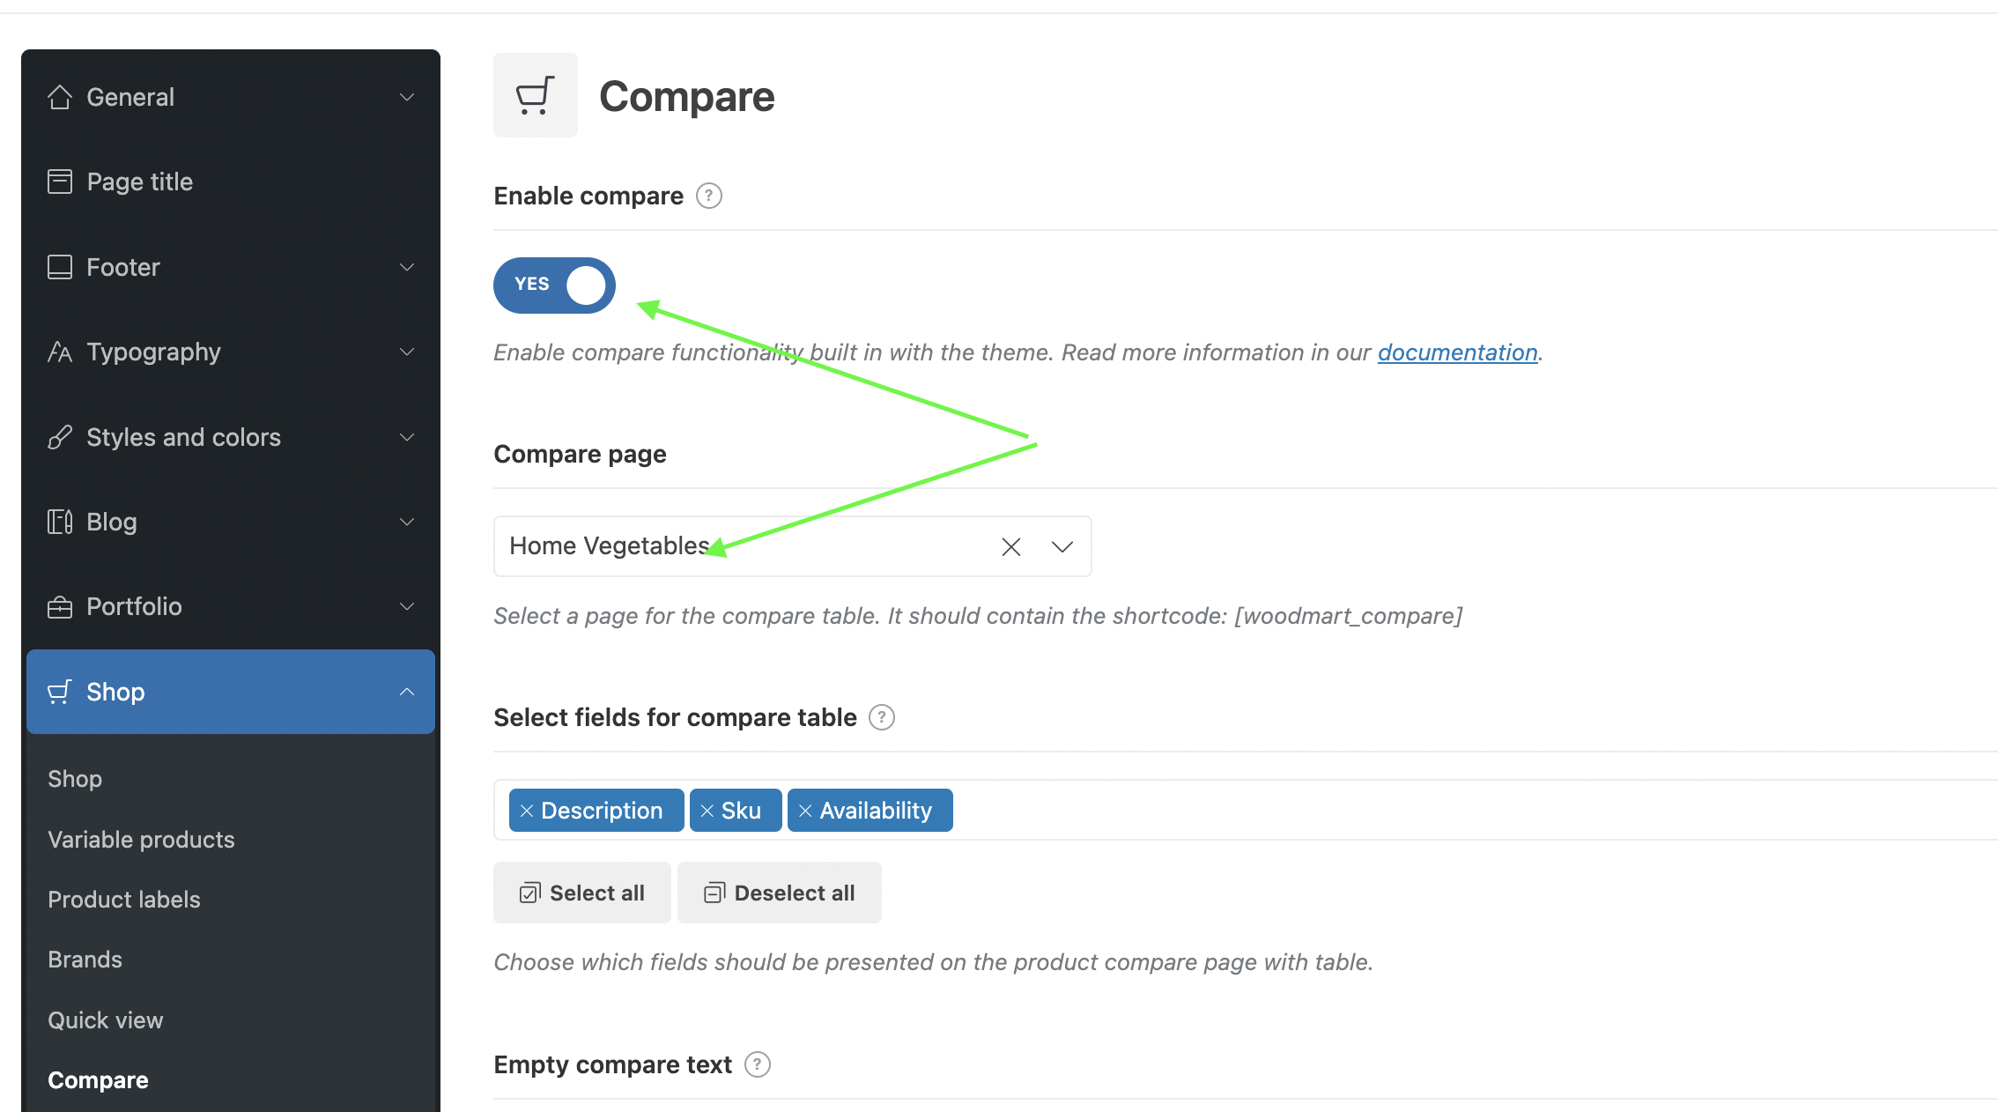Toggle the Enable compare switch off
1998x1112 pixels.
(554, 285)
